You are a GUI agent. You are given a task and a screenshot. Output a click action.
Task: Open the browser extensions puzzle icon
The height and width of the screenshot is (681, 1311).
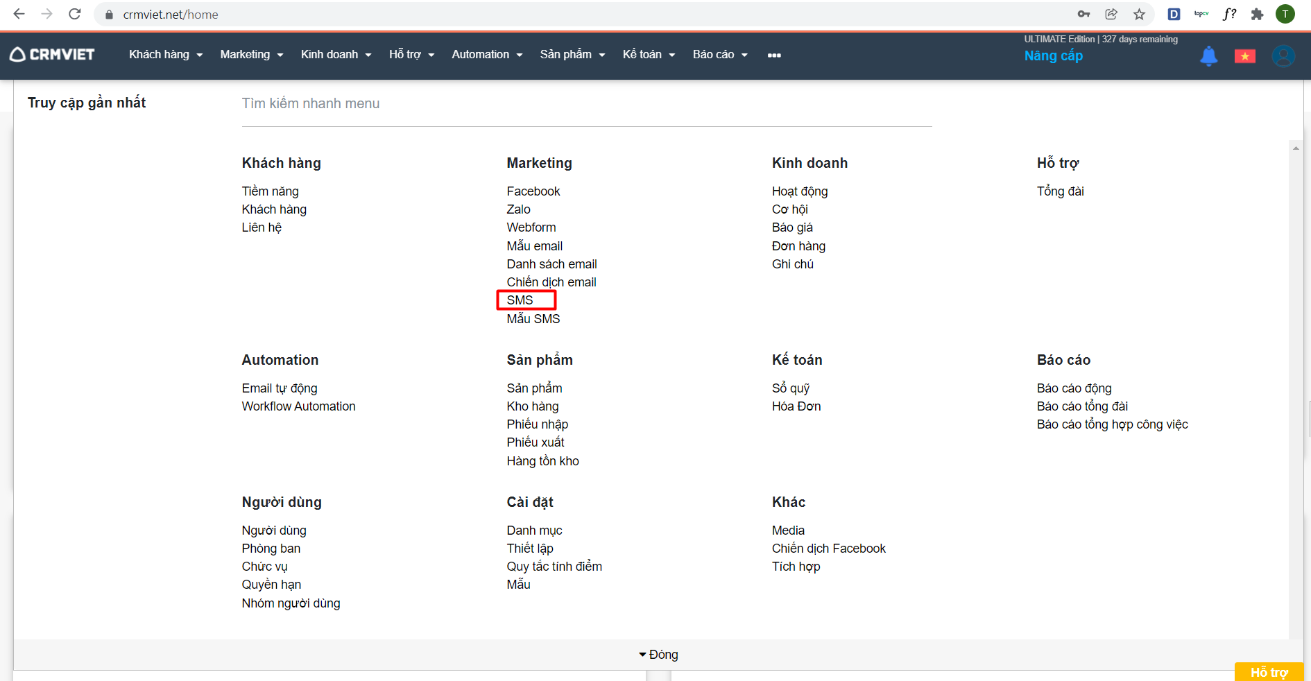pyautogui.click(x=1257, y=15)
